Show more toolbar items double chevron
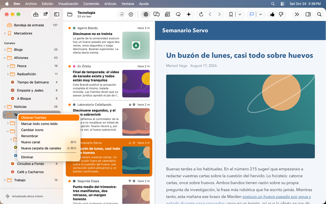326x204 pixels. (x=297, y=15)
